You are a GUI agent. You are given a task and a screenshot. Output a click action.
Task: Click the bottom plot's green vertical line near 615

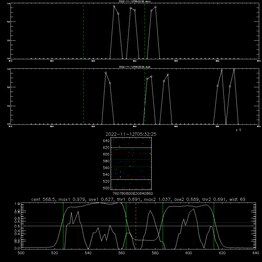pyautogui.click(x=214, y=226)
